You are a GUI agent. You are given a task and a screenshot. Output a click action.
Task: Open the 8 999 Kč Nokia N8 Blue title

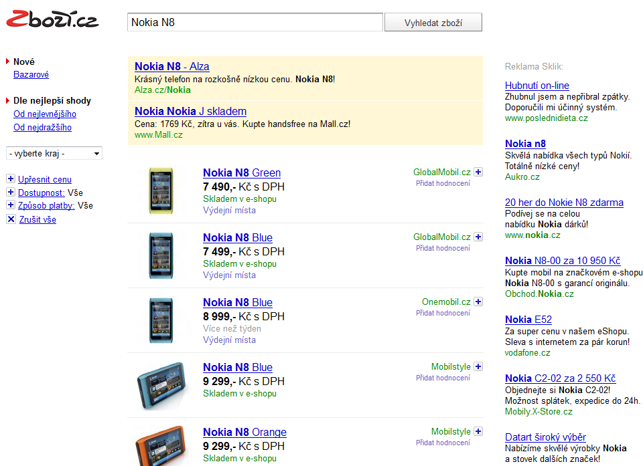[238, 303]
